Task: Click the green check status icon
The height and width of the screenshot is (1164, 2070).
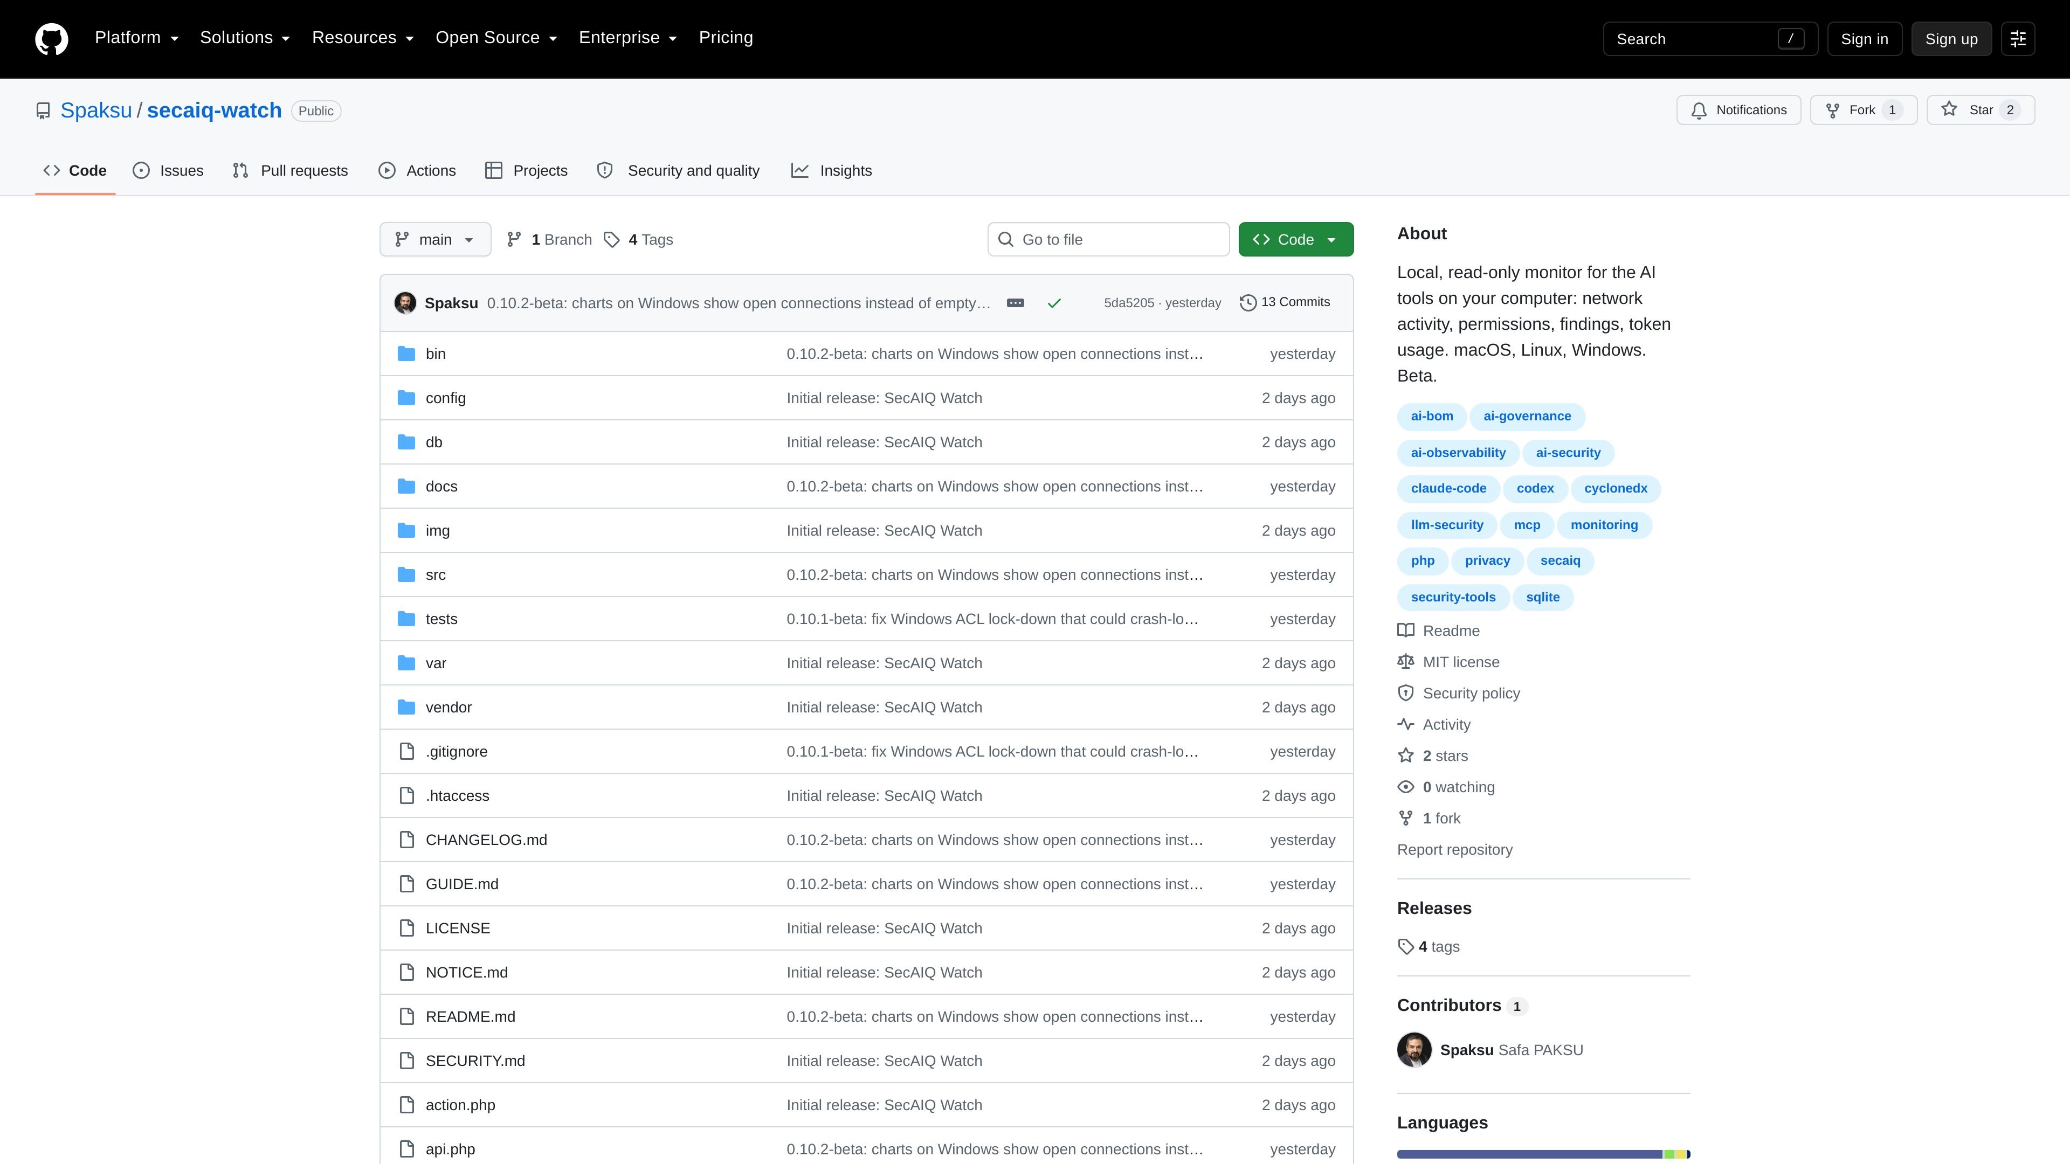Action: pos(1054,303)
